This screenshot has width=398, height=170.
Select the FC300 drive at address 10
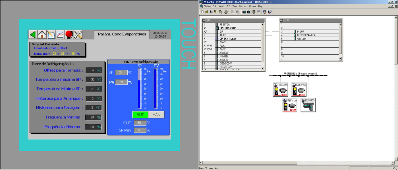tap(281, 89)
